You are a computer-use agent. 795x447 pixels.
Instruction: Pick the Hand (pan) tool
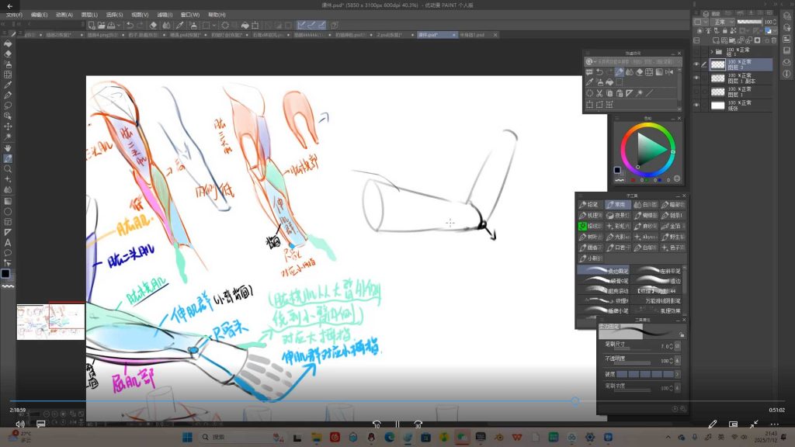pyautogui.click(x=8, y=147)
